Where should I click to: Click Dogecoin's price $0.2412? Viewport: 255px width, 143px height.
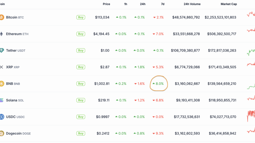coord(103,133)
